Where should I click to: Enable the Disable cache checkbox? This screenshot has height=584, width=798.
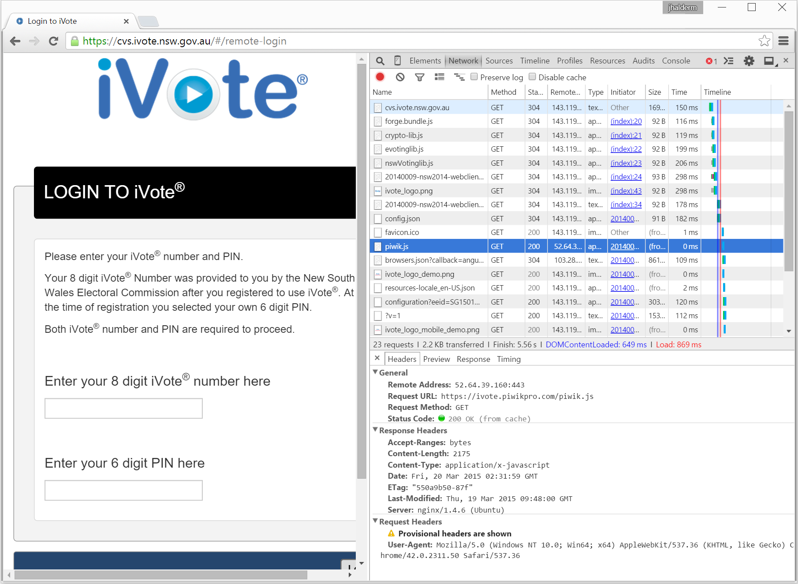point(533,77)
